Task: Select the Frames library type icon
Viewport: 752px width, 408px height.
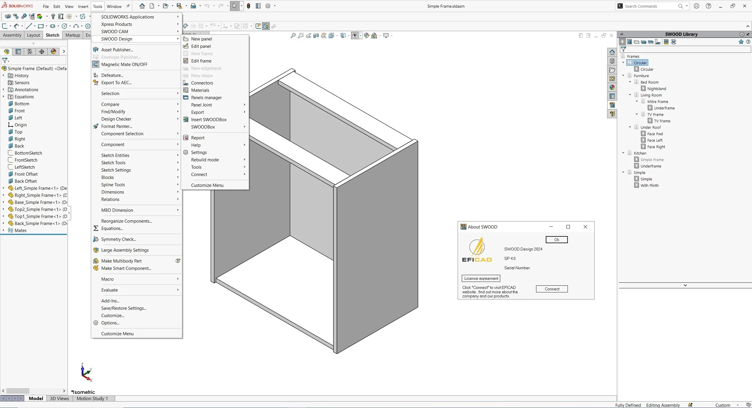Action: (x=622, y=42)
